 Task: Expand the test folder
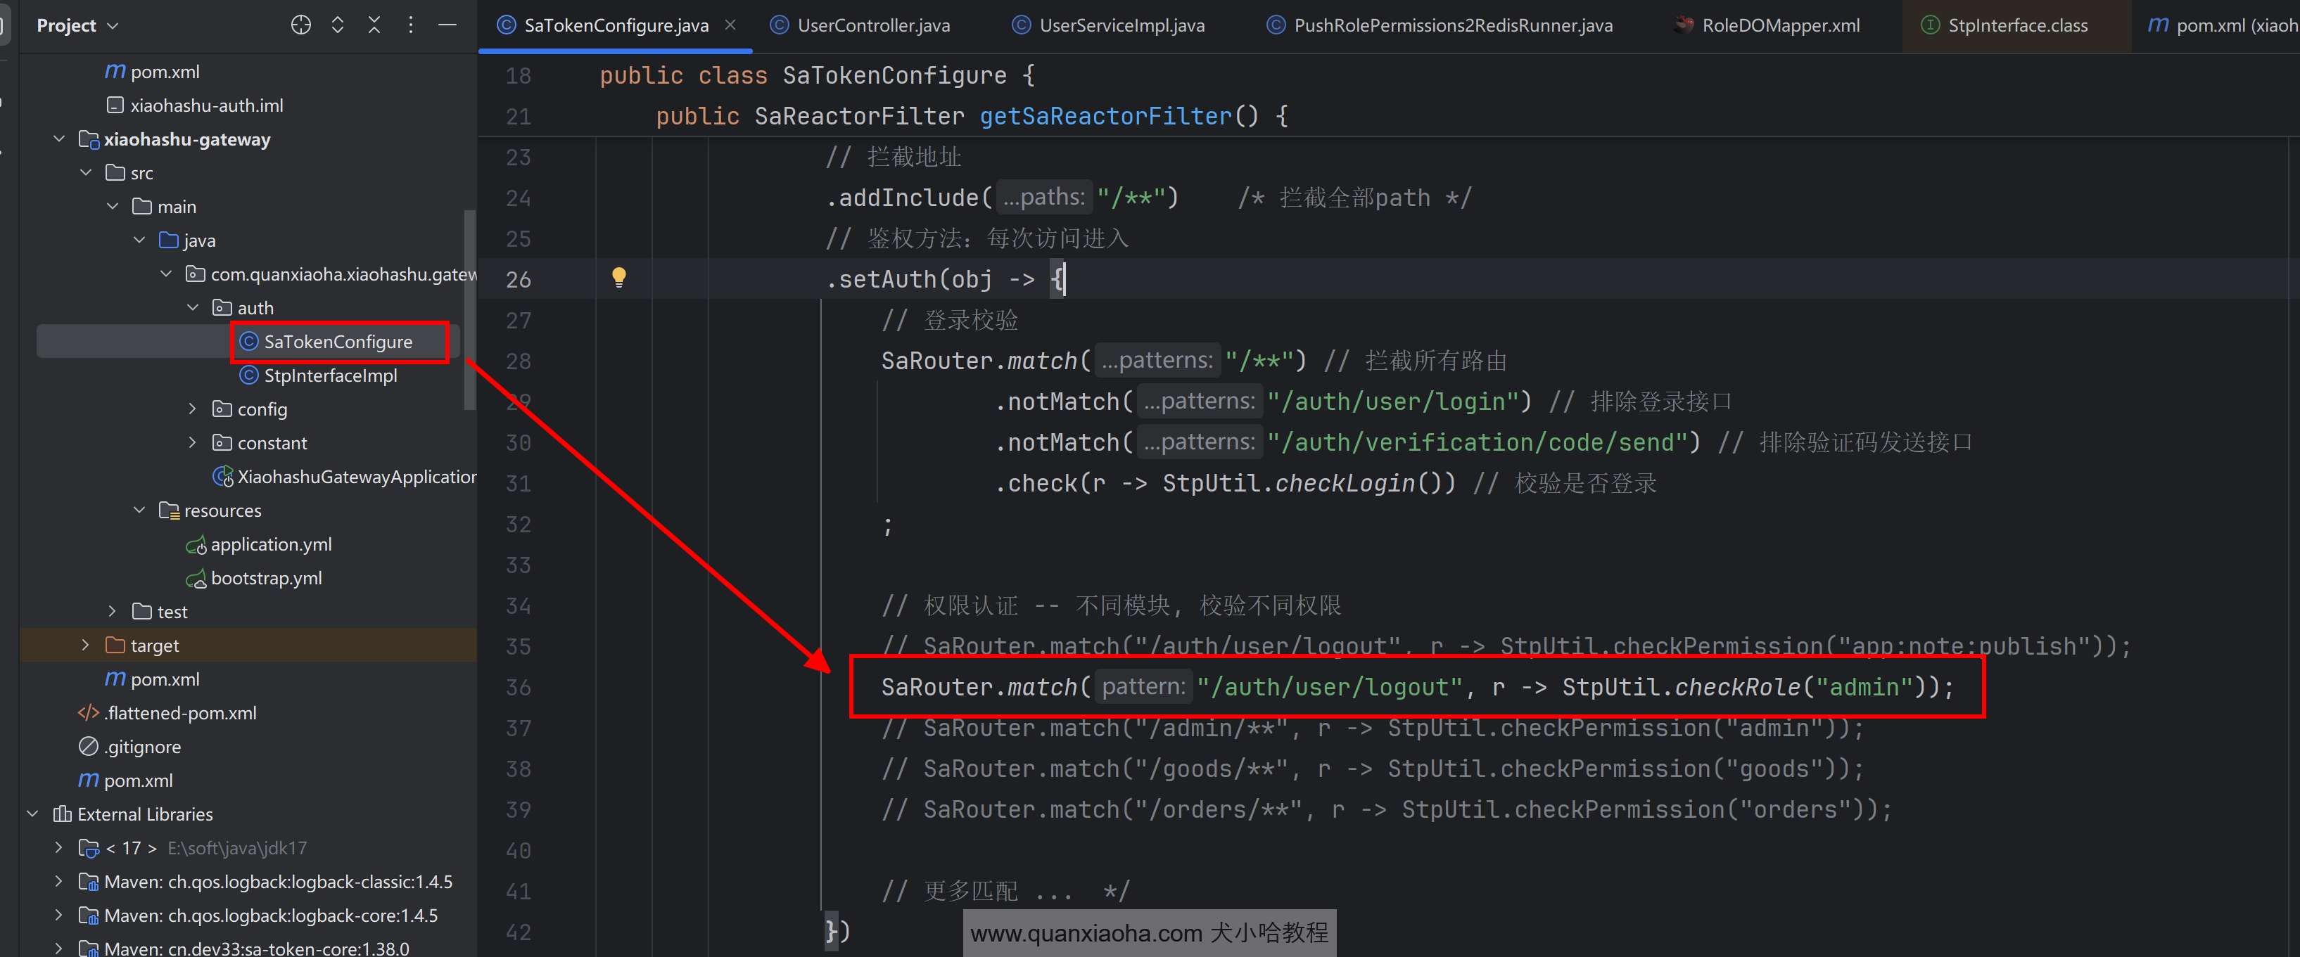113,612
